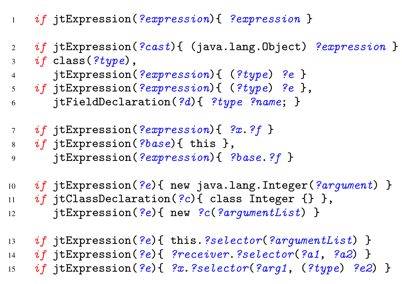Click the ?arg1 variable on line 15
The image size is (402, 284).
(271, 269)
